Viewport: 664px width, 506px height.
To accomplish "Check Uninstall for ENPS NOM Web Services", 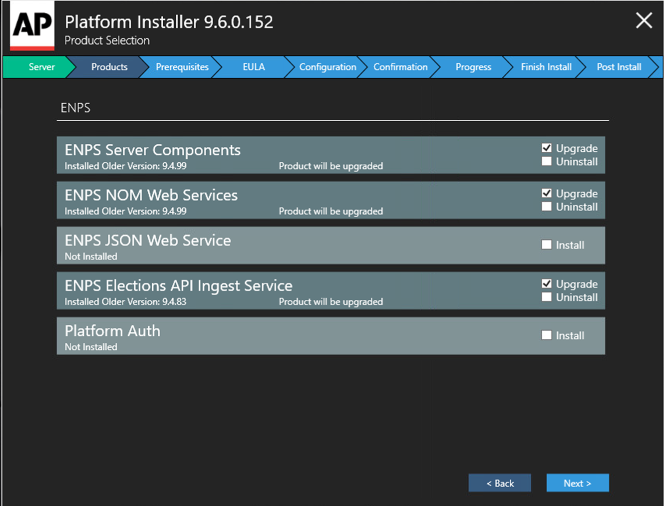I will coord(547,207).
